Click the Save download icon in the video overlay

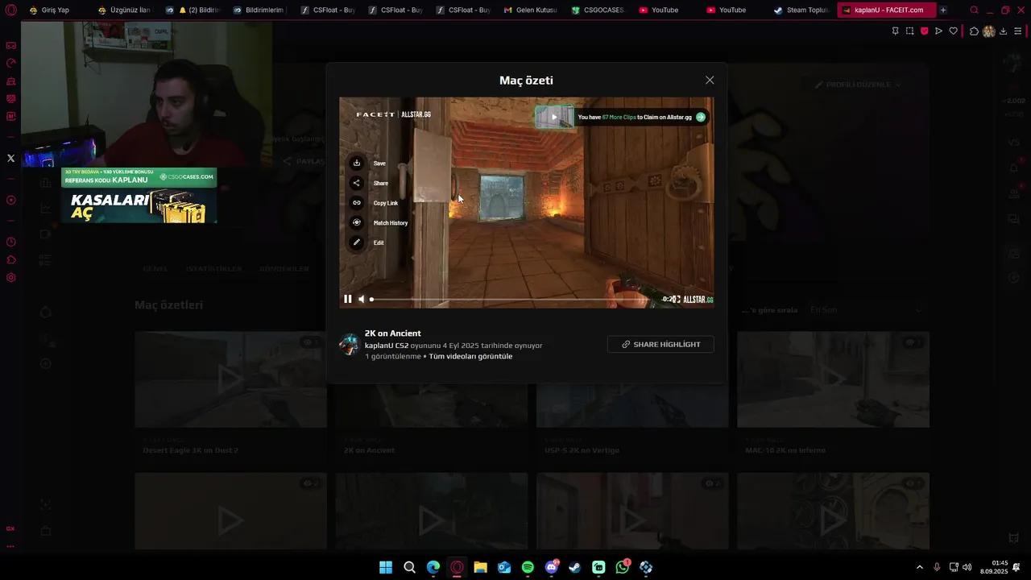pyautogui.click(x=357, y=163)
